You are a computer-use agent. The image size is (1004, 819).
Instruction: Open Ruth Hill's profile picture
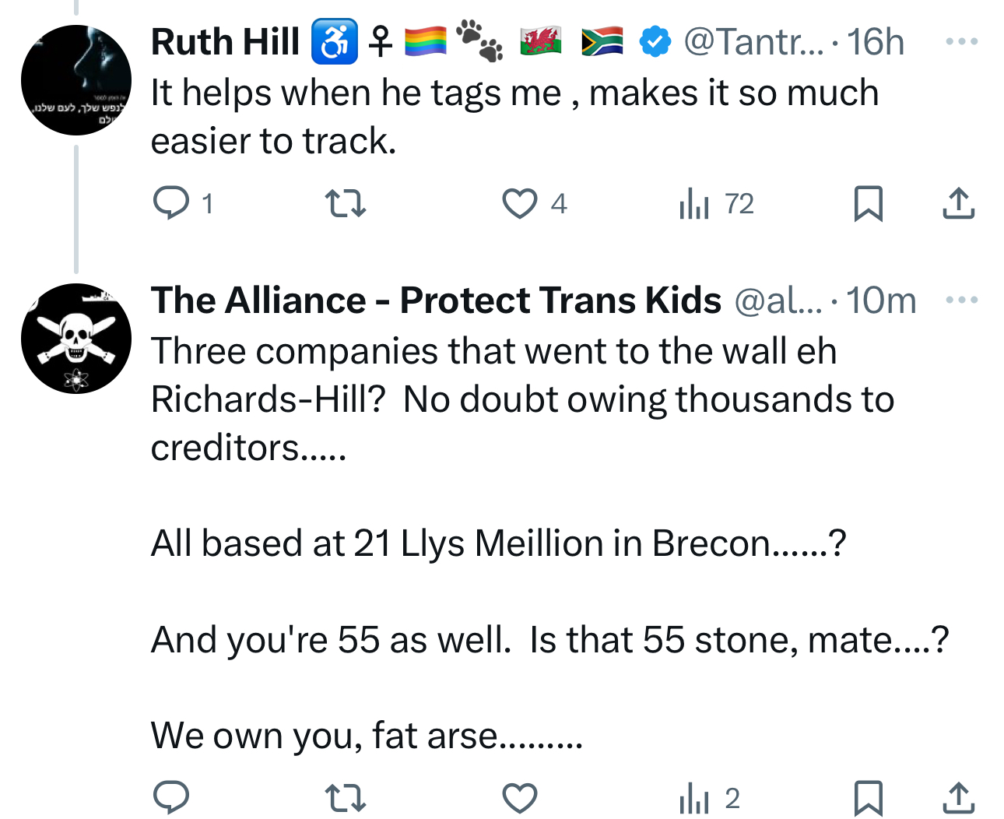click(x=76, y=80)
